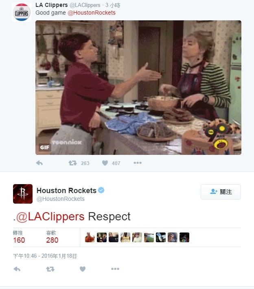Image resolution: width=254 pixels, height=289 pixels.
Task: Follow Houston Rockets with 關注 button
Action: (221, 192)
